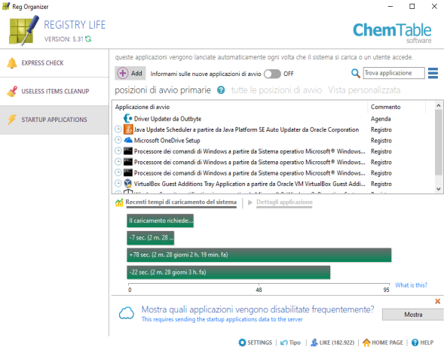Switch to tutte le posizioni di avvio
This screenshot has width=444, height=350.
tap(277, 90)
